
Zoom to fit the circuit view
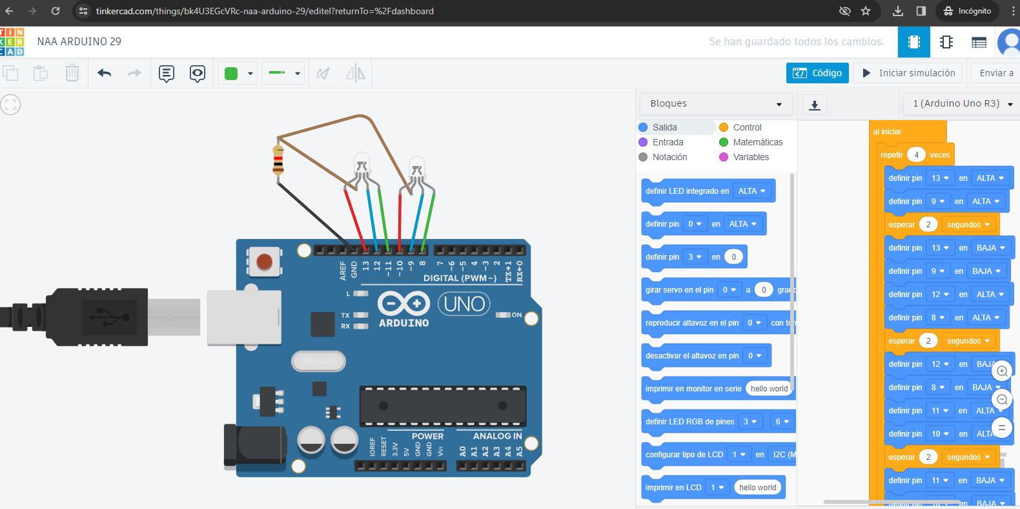tap(10, 105)
